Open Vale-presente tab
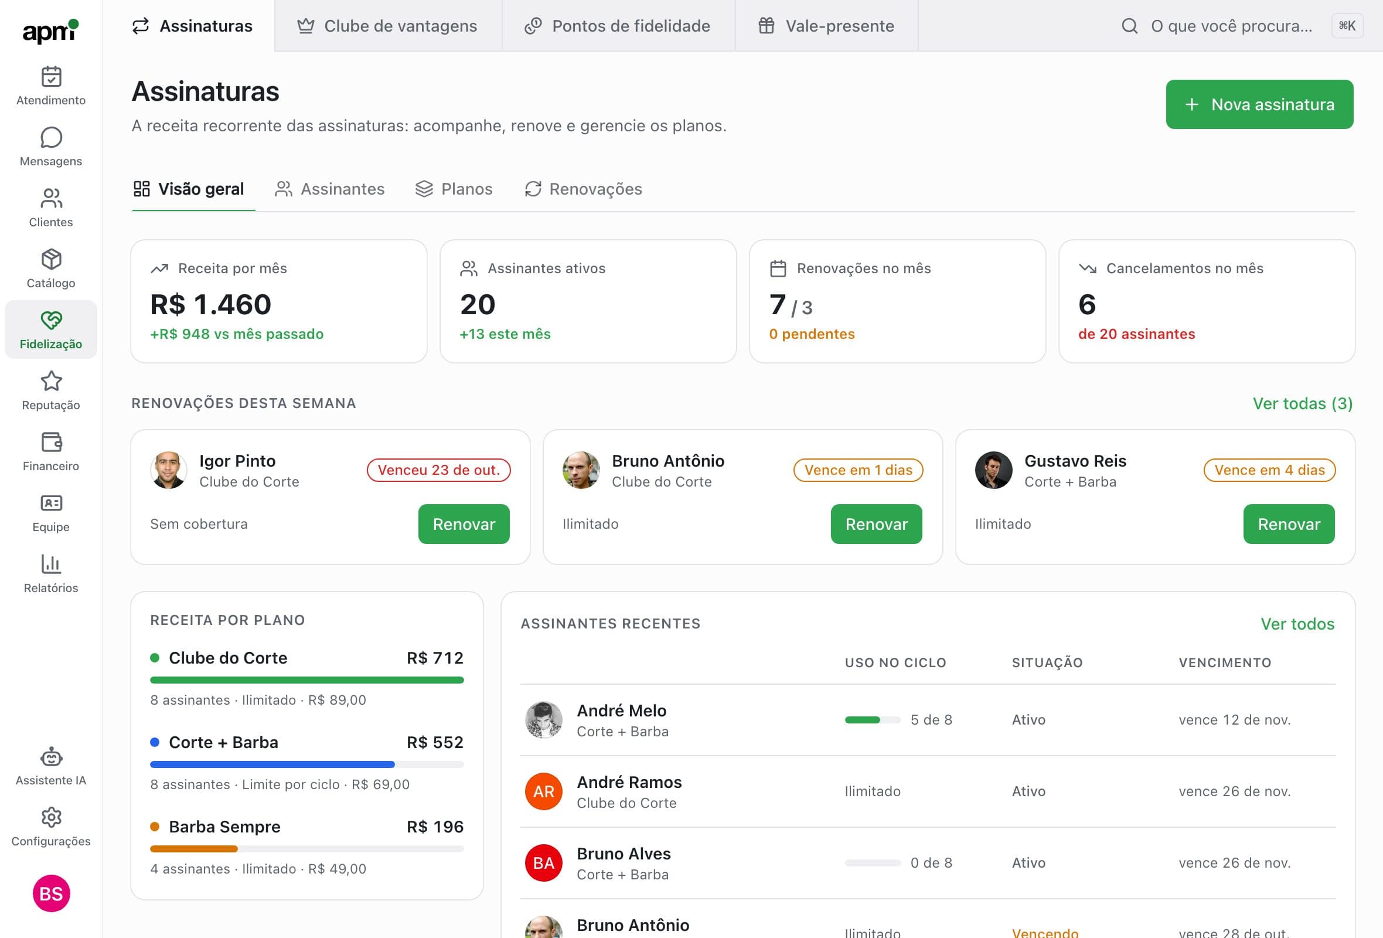This screenshot has width=1383, height=938. point(826,26)
